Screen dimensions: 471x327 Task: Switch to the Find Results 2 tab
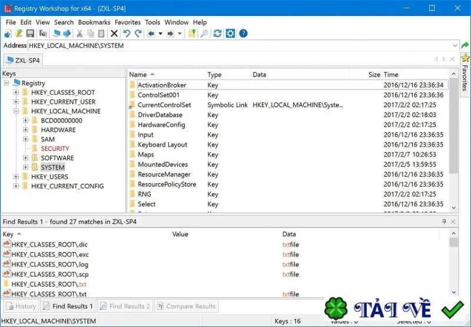tap(125, 306)
